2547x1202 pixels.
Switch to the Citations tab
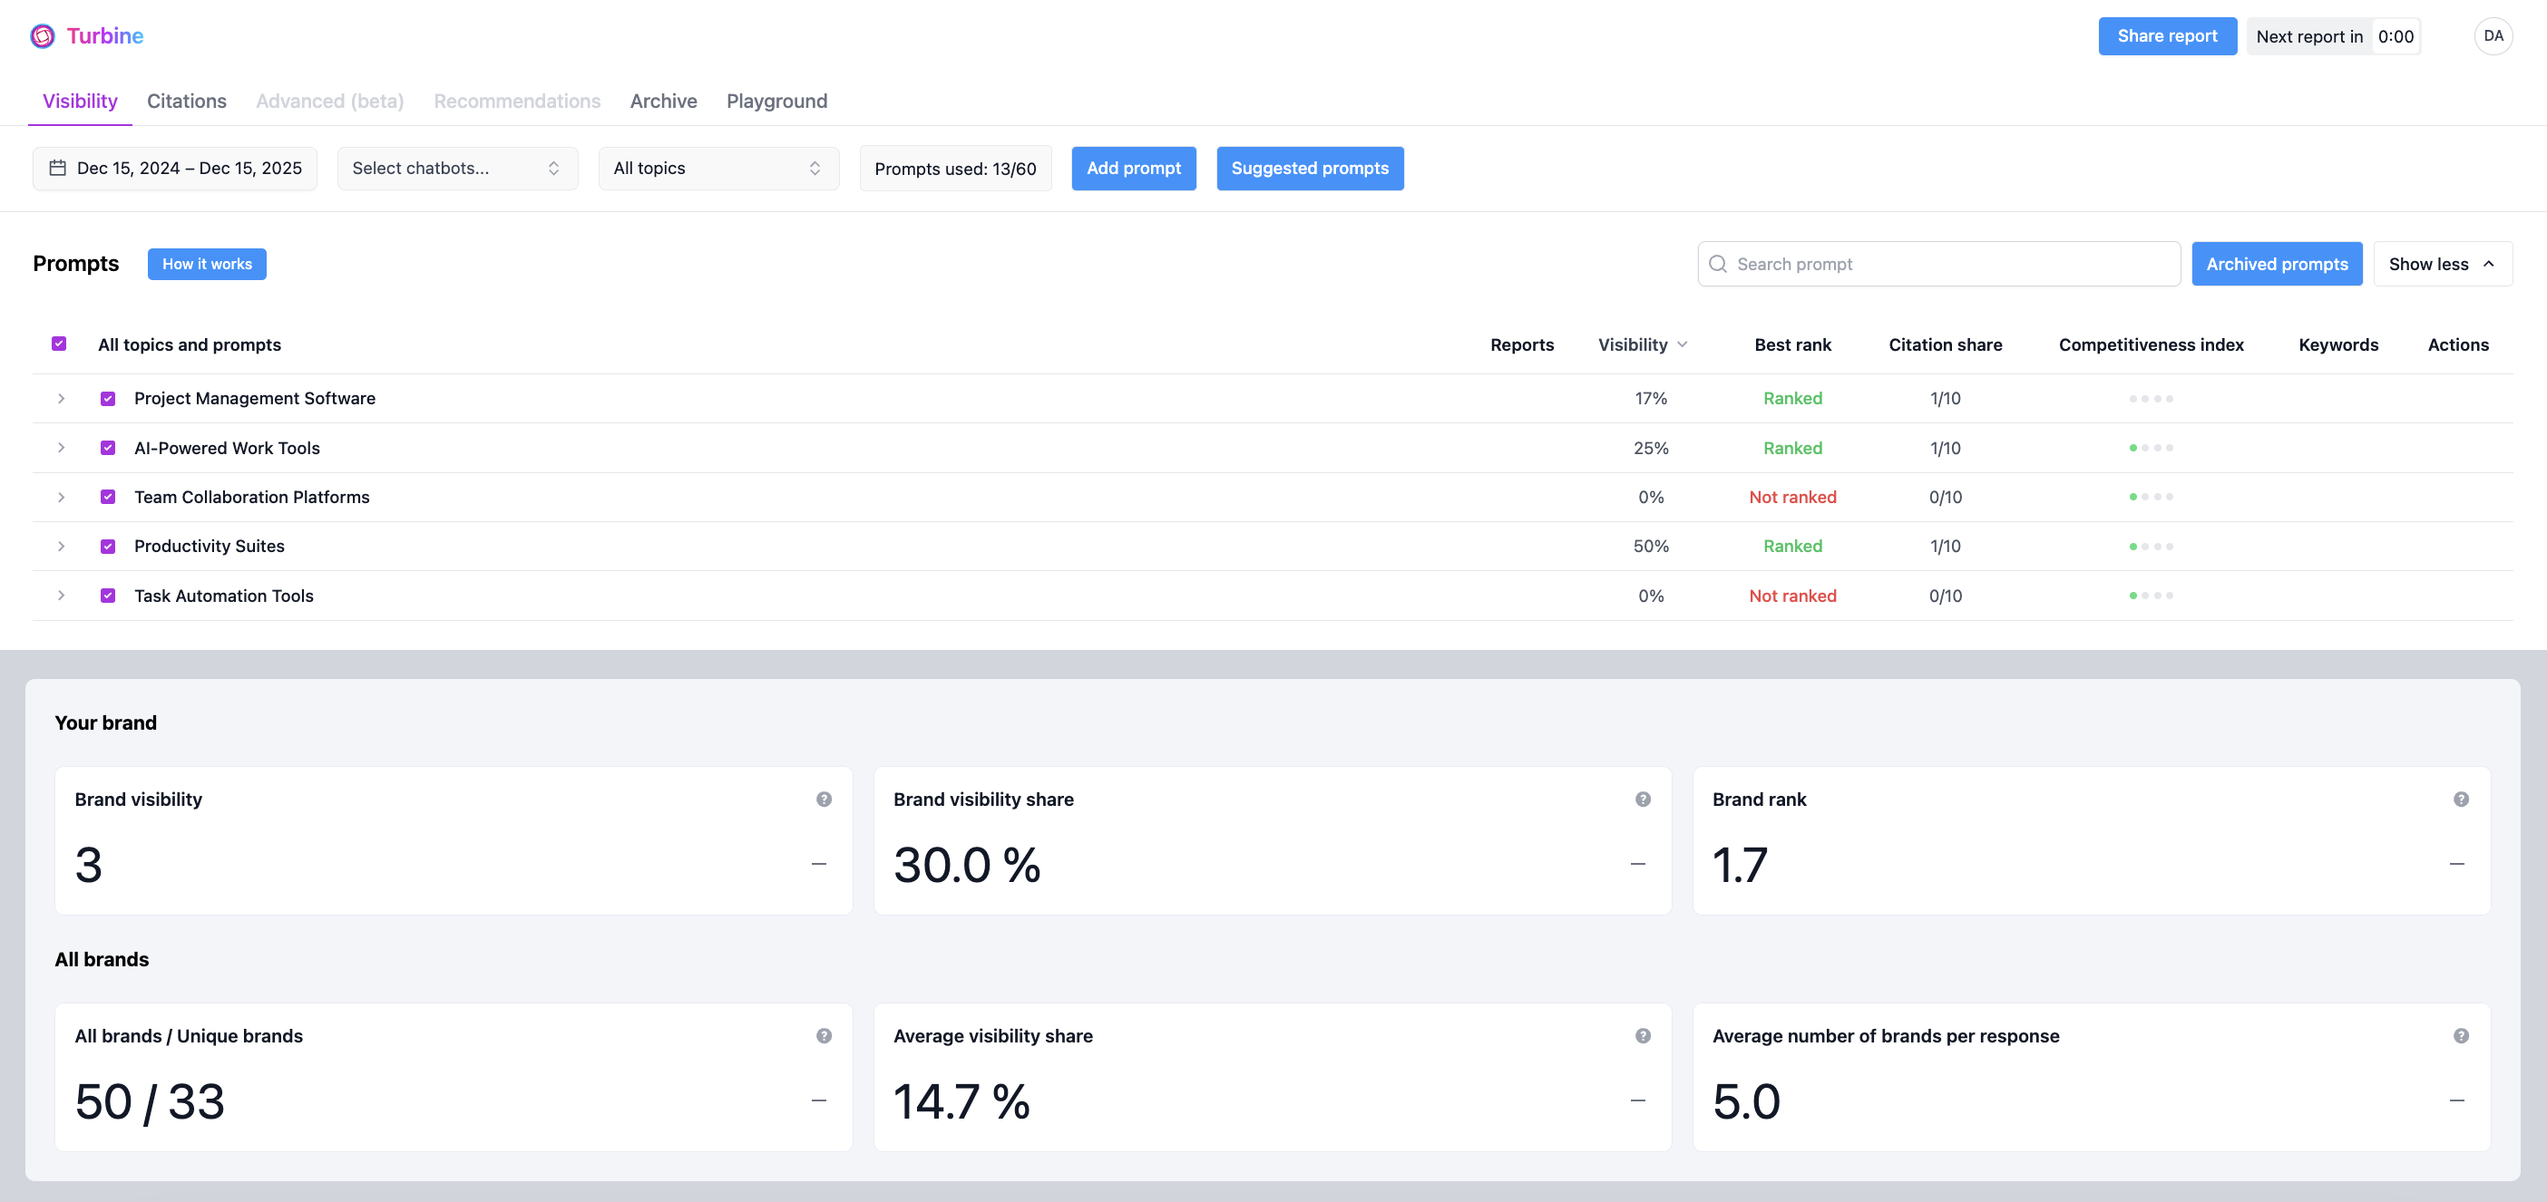tap(186, 101)
